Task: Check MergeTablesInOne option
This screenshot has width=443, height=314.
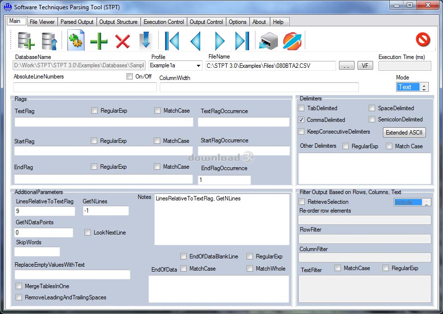Action: (19, 286)
